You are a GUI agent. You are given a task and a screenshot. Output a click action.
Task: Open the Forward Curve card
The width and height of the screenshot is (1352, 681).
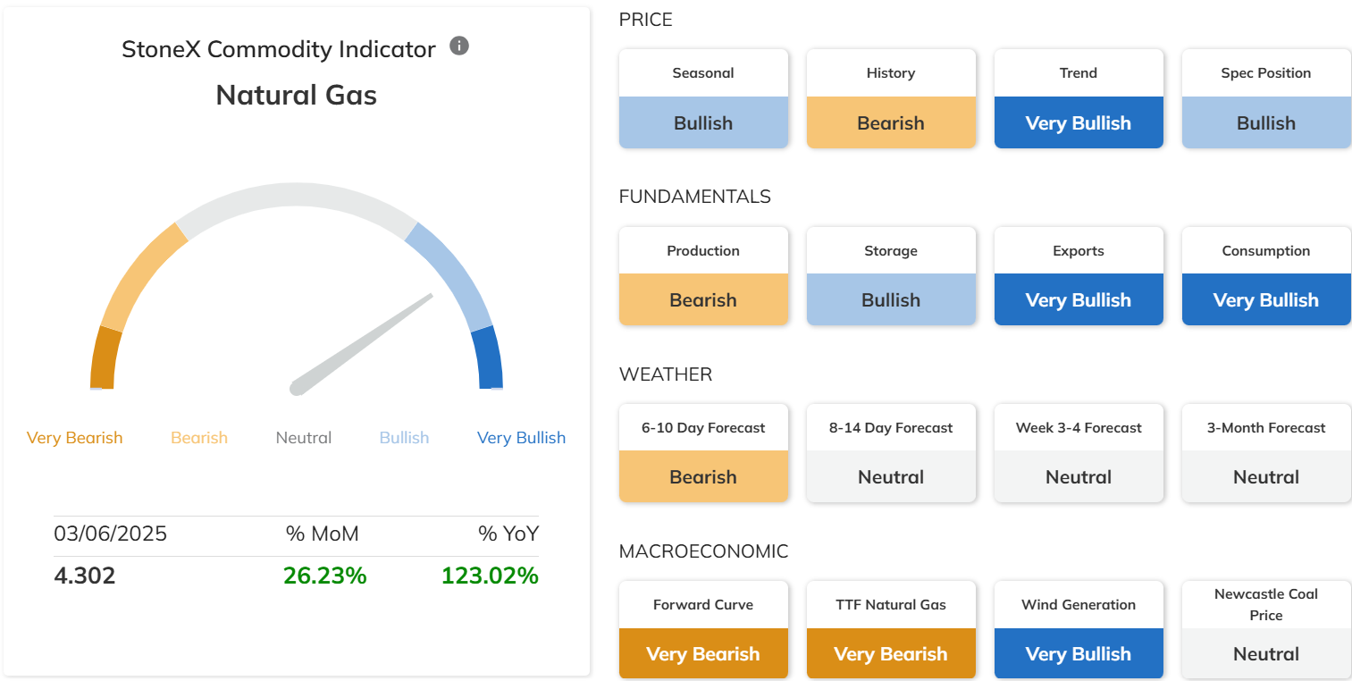click(703, 629)
